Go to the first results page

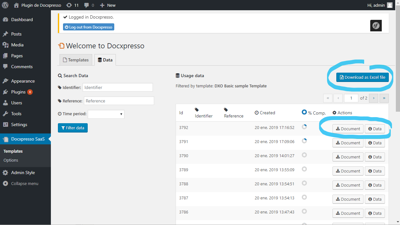tap(328, 98)
